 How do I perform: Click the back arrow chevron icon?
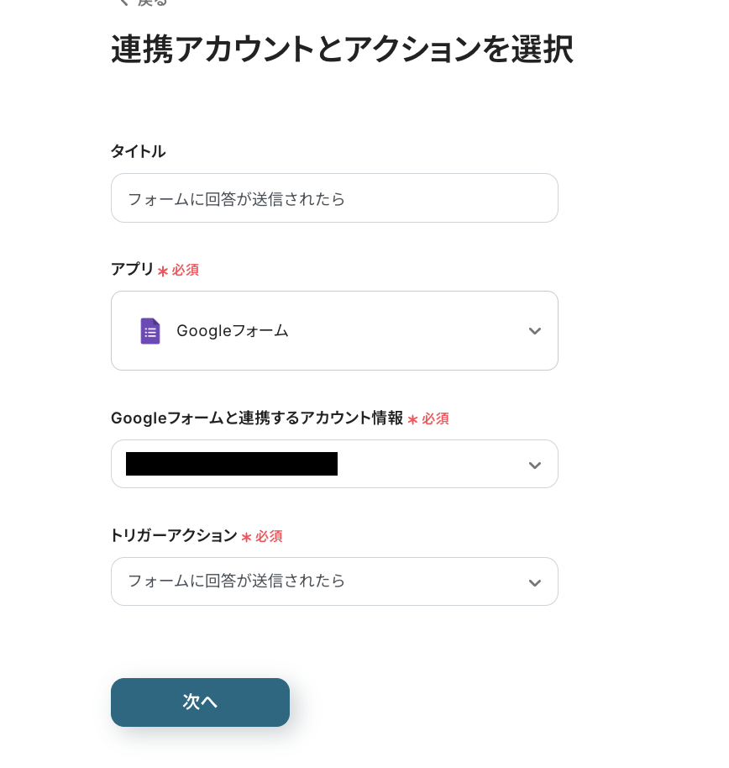click(123, 3)
